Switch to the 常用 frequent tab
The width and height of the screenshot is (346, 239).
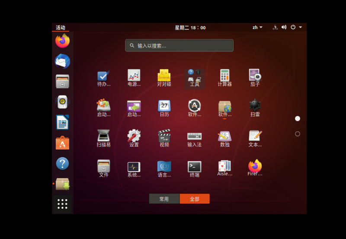point(164,199)
